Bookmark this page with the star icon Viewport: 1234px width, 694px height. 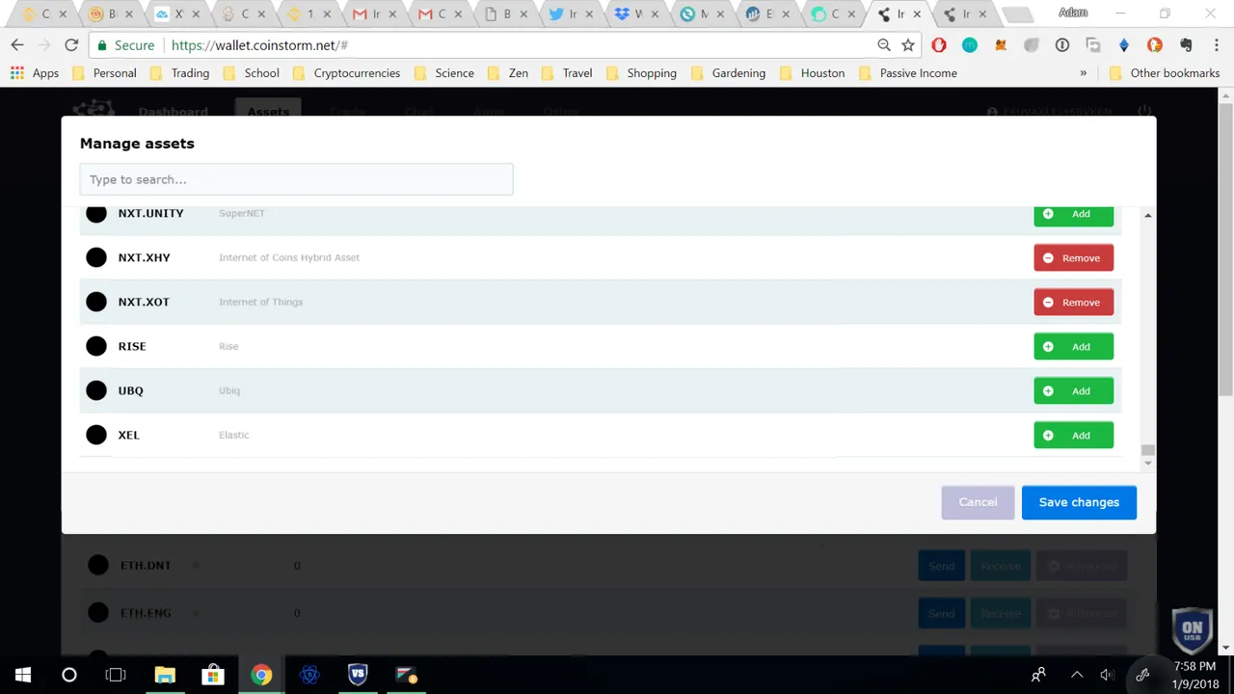[x=908, y=45]
